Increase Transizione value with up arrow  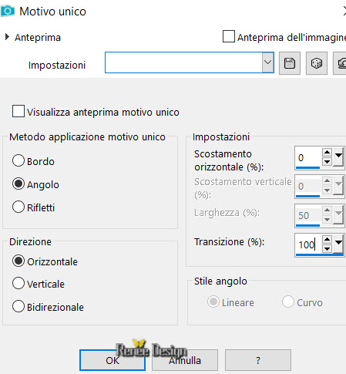coord(327,240)
